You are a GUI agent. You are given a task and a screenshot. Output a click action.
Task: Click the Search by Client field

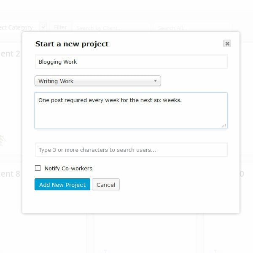coord(112,28)
